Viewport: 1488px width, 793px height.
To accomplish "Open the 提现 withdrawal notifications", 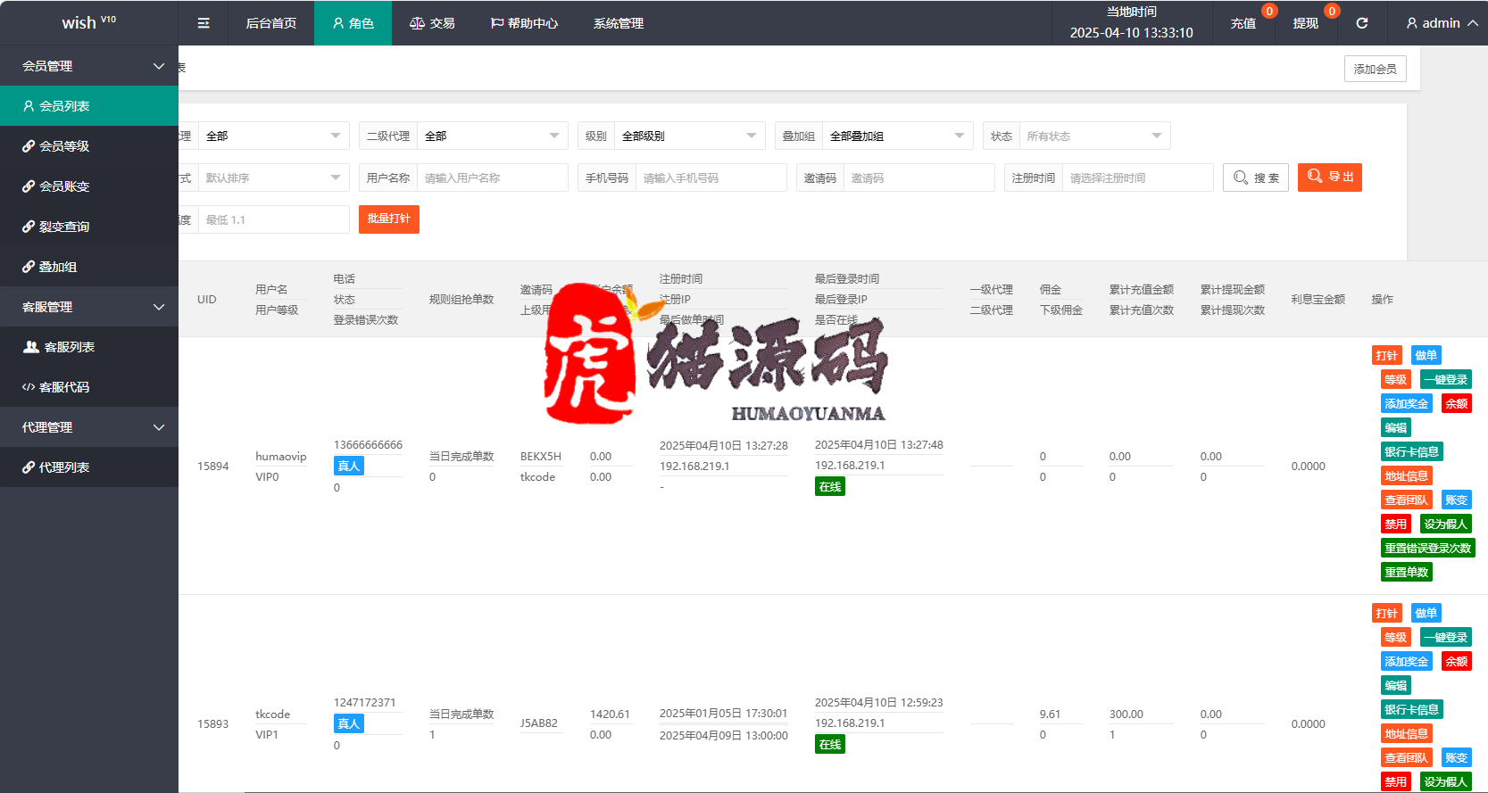I will [x=1306, y=23].
